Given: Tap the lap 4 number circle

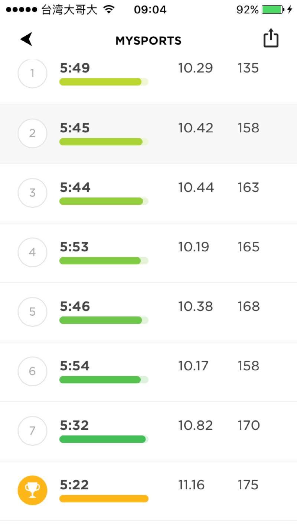Looking at the screenshot, I should [32, 252].
